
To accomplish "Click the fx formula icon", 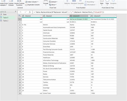I will pyautogui.click(x=30, y=12).
